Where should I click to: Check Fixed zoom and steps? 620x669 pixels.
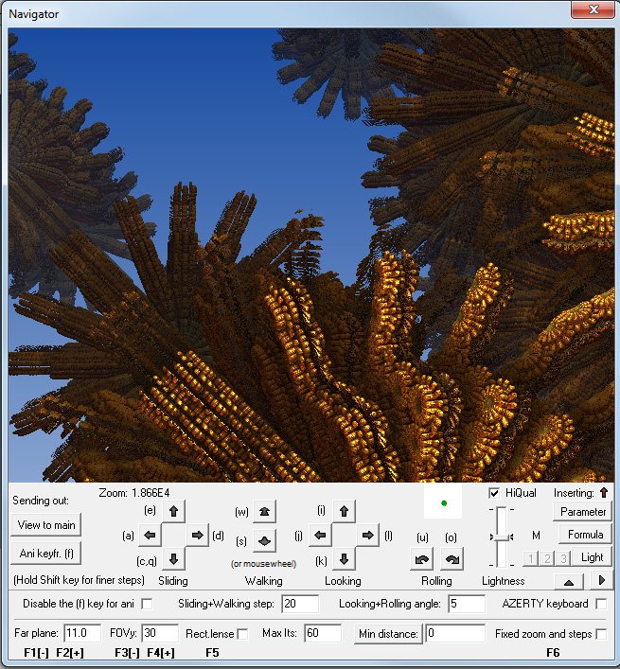(601, 633)
